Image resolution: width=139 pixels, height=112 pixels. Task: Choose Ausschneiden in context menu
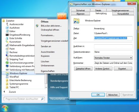[x=48, y=52]
